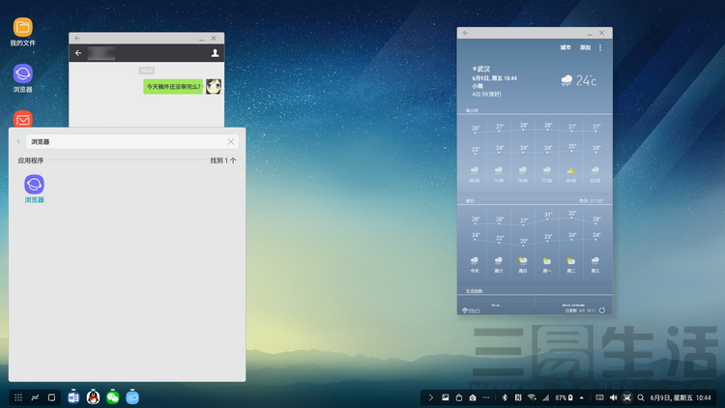Viewport: 725px width, 408px height.
Task: Select the 城市 menu in weather app
Action: click(x=565, y=47)
